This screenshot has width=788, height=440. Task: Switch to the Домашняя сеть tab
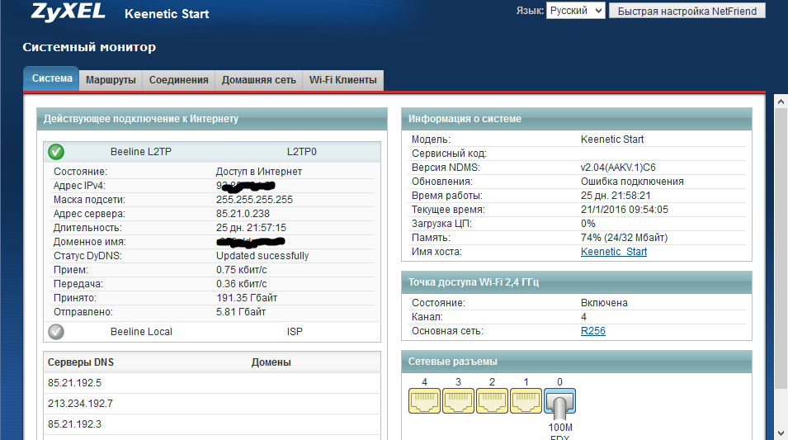point(259,80)
